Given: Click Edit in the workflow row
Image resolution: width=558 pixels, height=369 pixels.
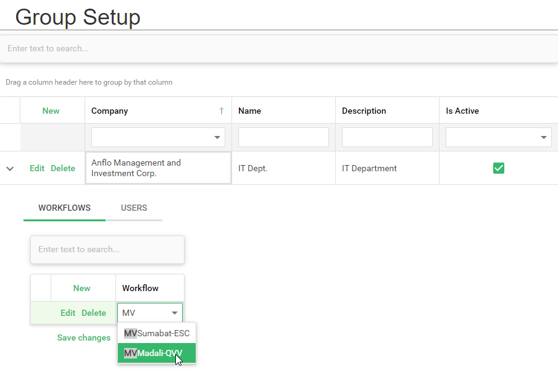Looking at the screenshot, I should pyautogui.click(x=68, y=313).
